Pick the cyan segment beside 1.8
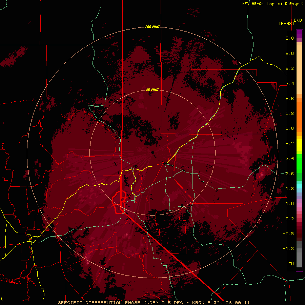The image size is (305, 305). (x=299, y=186)
